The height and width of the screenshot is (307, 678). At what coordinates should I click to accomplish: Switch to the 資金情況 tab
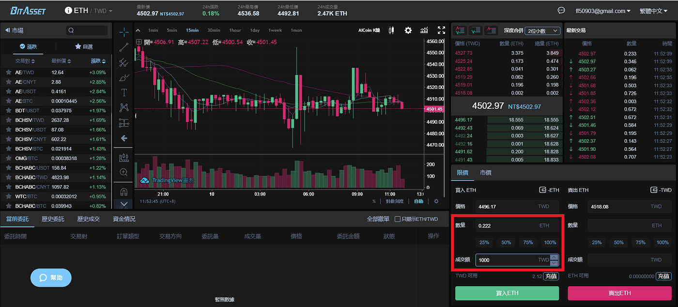coord(124,219)
